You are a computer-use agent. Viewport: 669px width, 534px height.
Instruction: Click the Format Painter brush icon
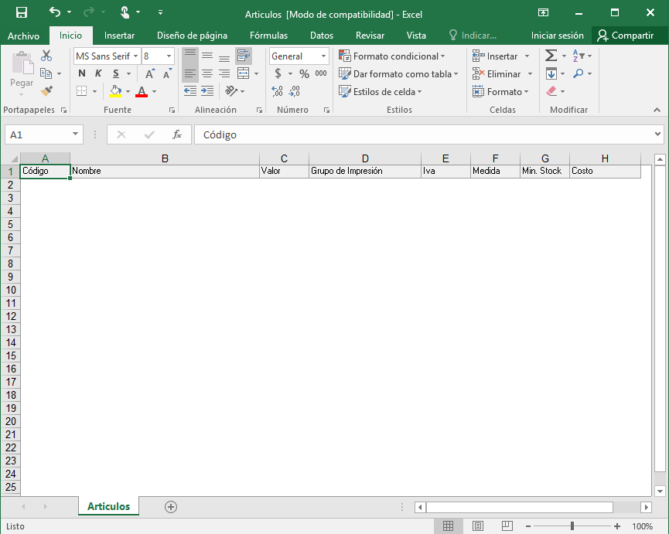pos(46,91)
